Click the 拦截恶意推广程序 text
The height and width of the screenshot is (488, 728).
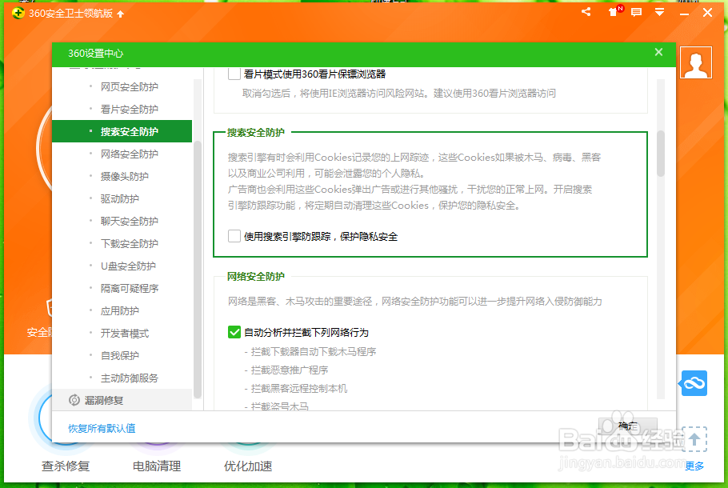(290, 370)
